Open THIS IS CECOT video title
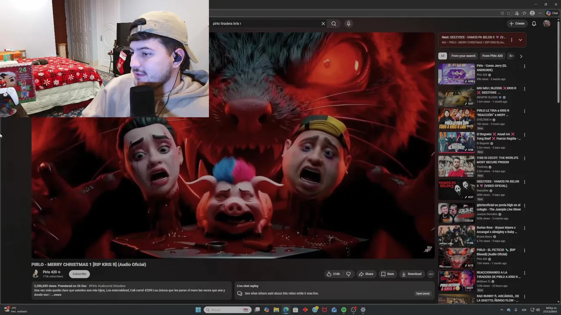Viewport: 561px width, 315px height. pyautogui.click(x=497, y=160)
